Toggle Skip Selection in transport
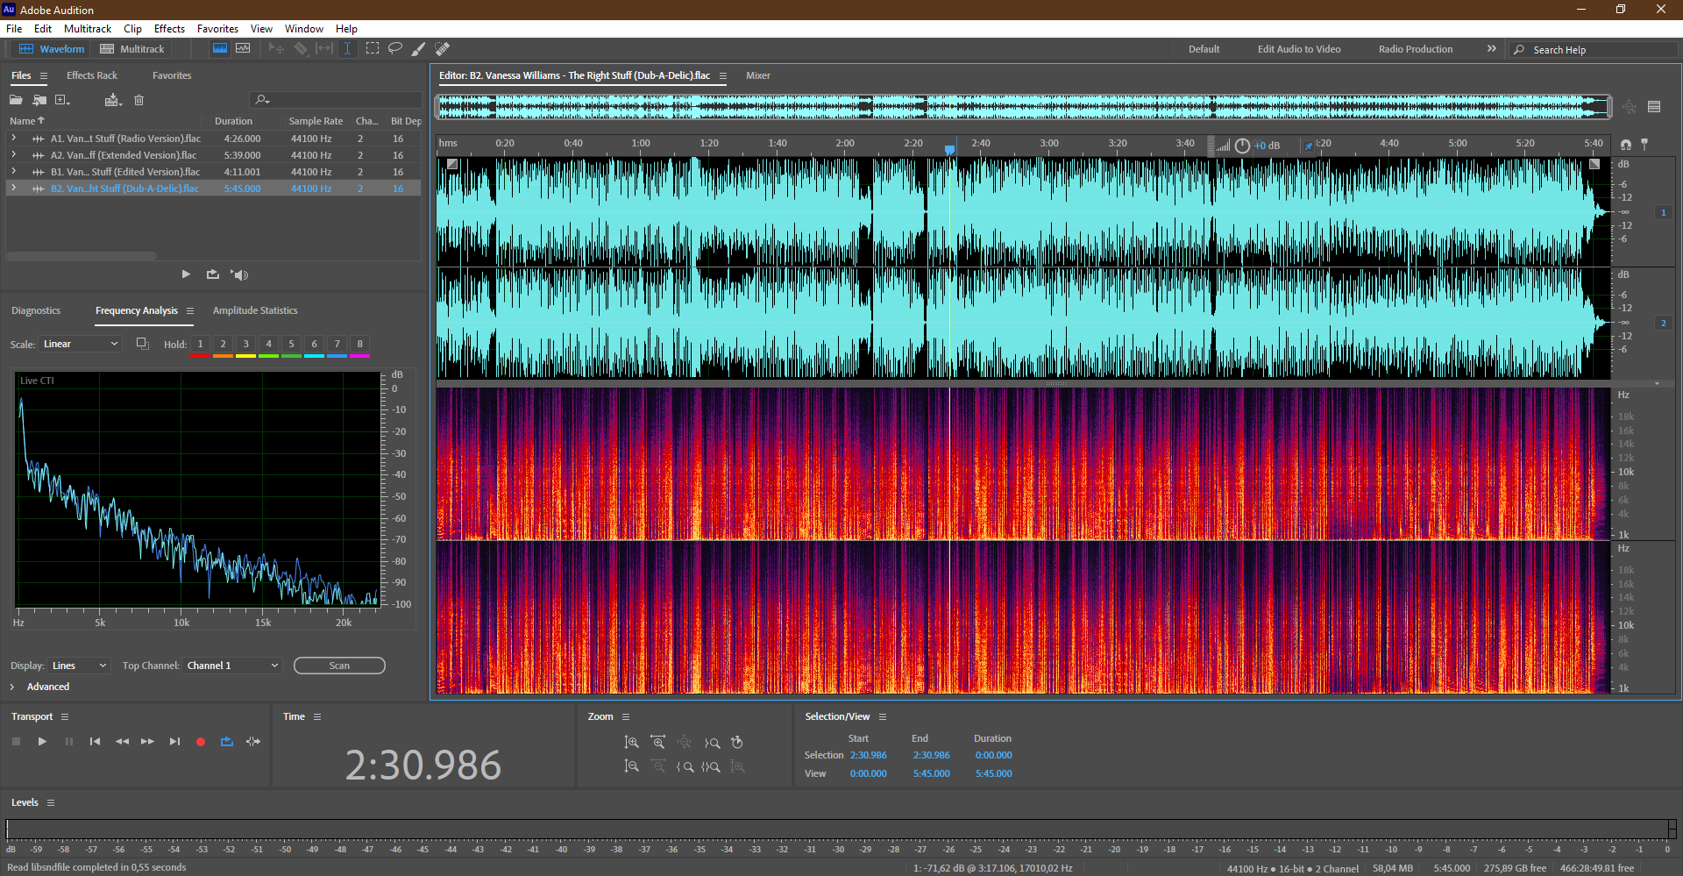The height and width of the screenshot is (876, 1683). (253, 742)
